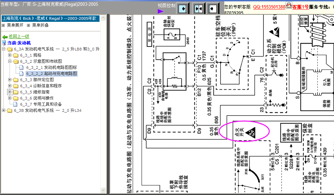Collapse the 6_3A 发动机电气系统 node
This screenshot has width=334, height=195.
point(4,49)
